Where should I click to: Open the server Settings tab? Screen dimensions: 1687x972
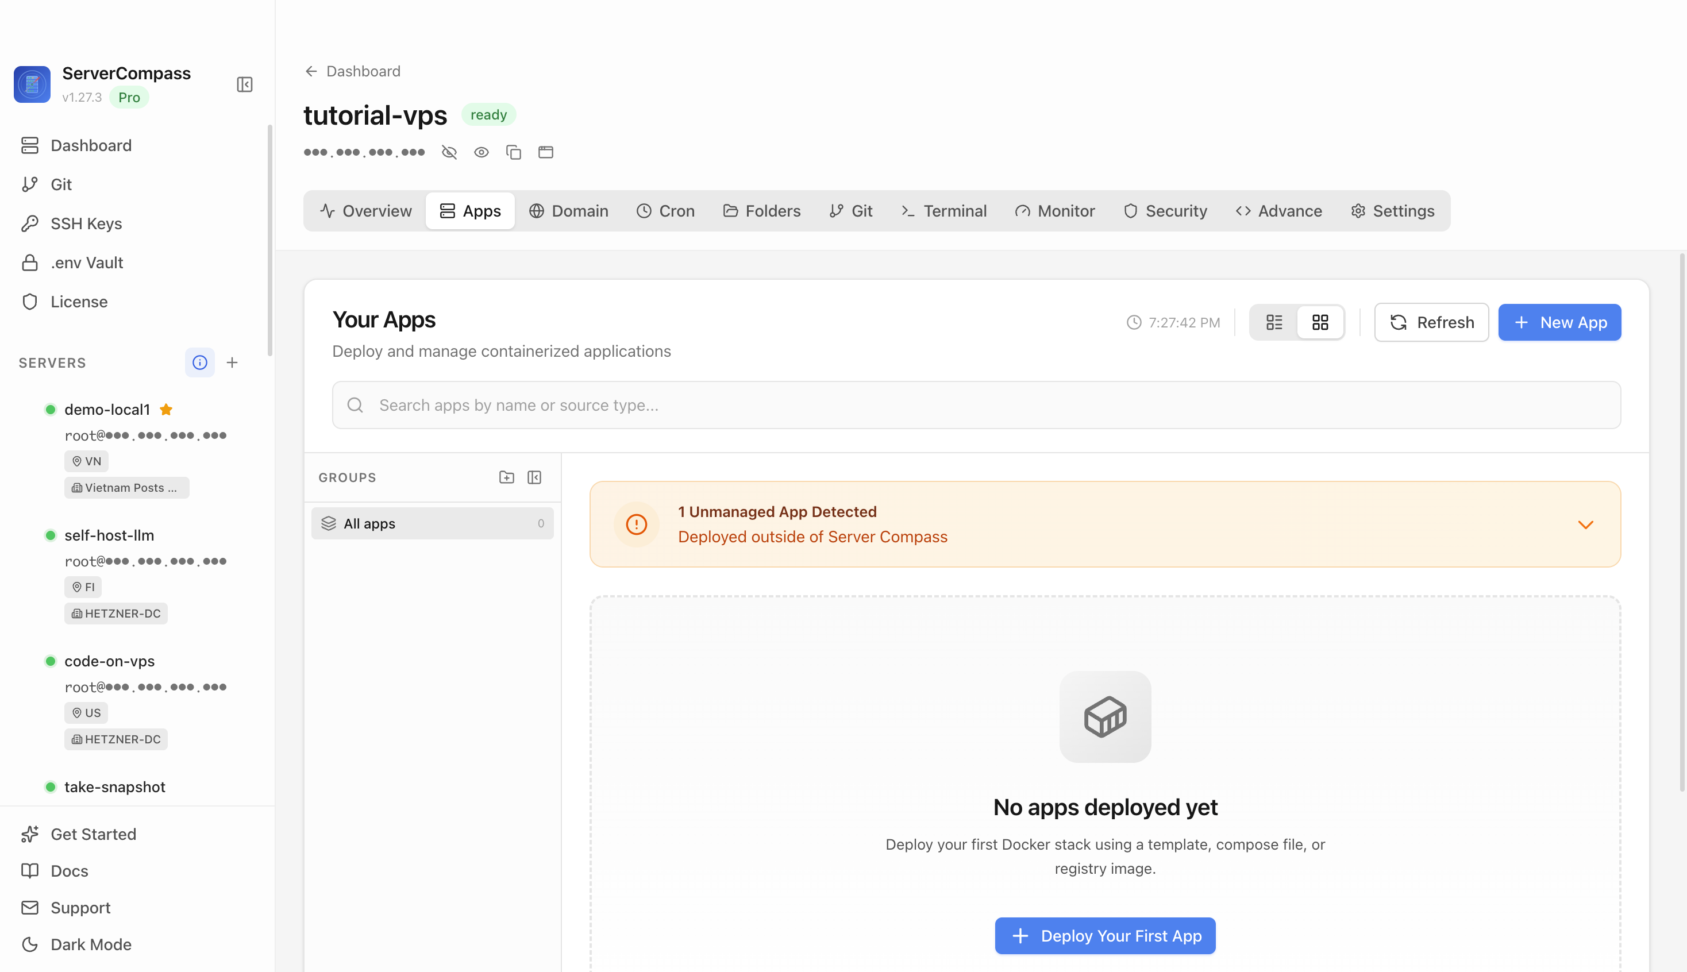(1393, 211)
